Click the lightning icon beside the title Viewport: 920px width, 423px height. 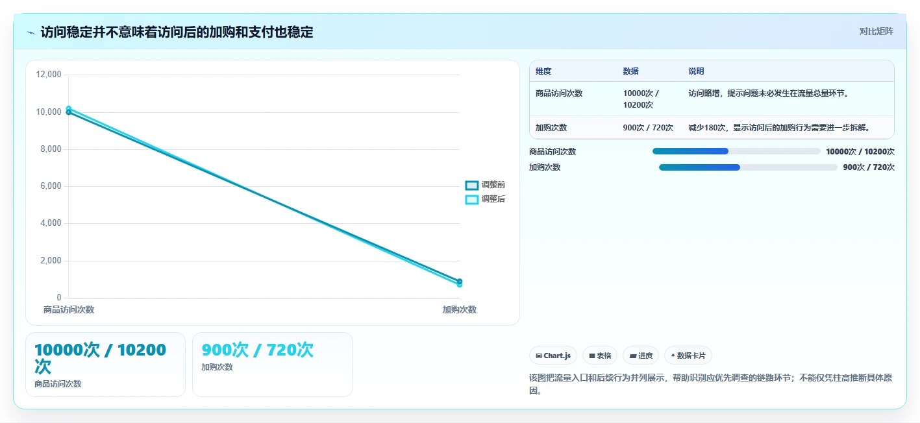[31, 32]
